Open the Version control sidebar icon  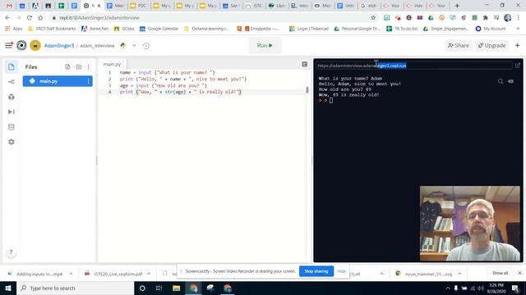[x=11, y=82]
